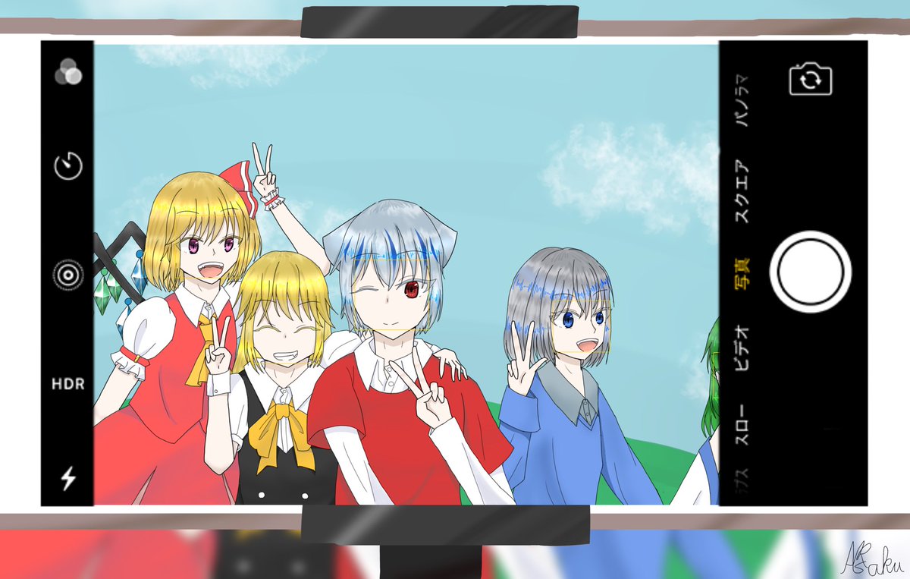Flip camera with the switch icon
The image size is (910, 579).
(811, 80)
